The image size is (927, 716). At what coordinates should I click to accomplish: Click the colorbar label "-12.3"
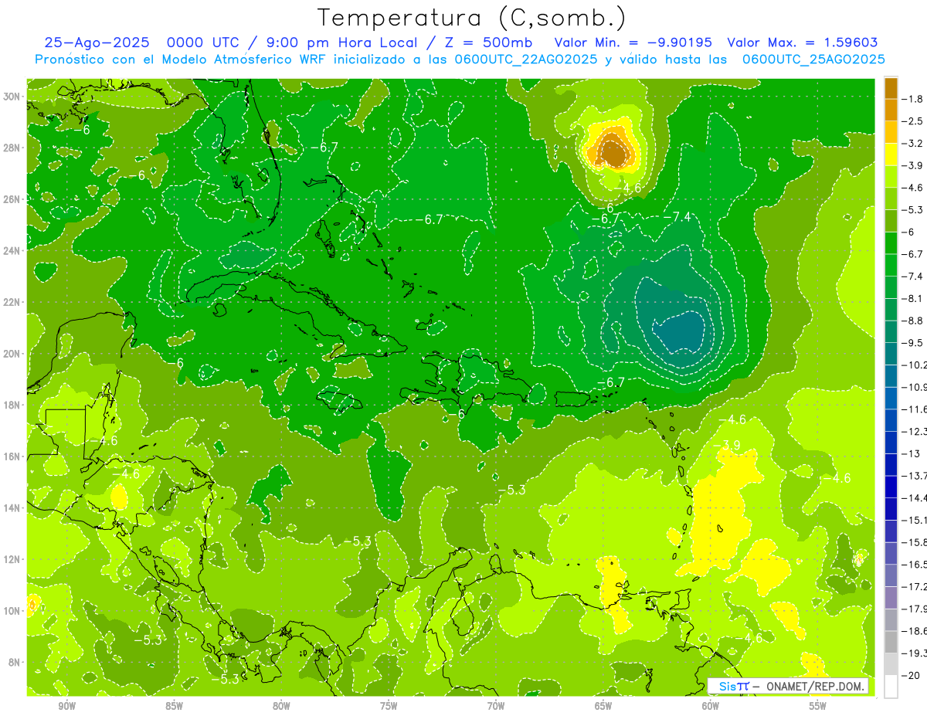click(x=915, y=431)
